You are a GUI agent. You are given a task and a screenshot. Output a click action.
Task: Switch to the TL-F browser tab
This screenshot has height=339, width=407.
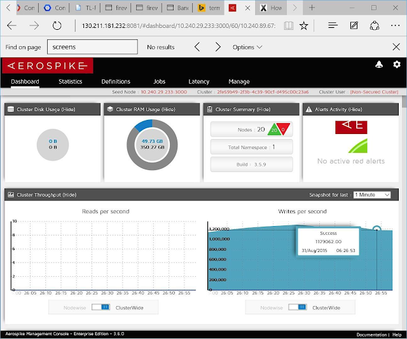point(86,8)
